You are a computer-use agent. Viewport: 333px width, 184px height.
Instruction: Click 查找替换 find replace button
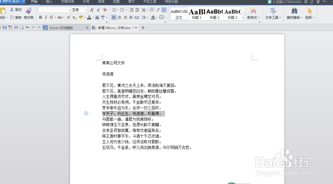click(x=294, y=14)
